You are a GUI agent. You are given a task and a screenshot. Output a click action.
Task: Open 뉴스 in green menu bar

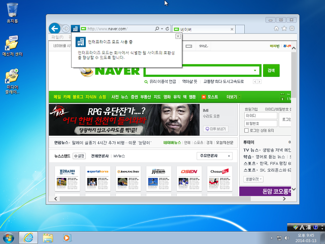pyautogui.click(x=124, y=97)
